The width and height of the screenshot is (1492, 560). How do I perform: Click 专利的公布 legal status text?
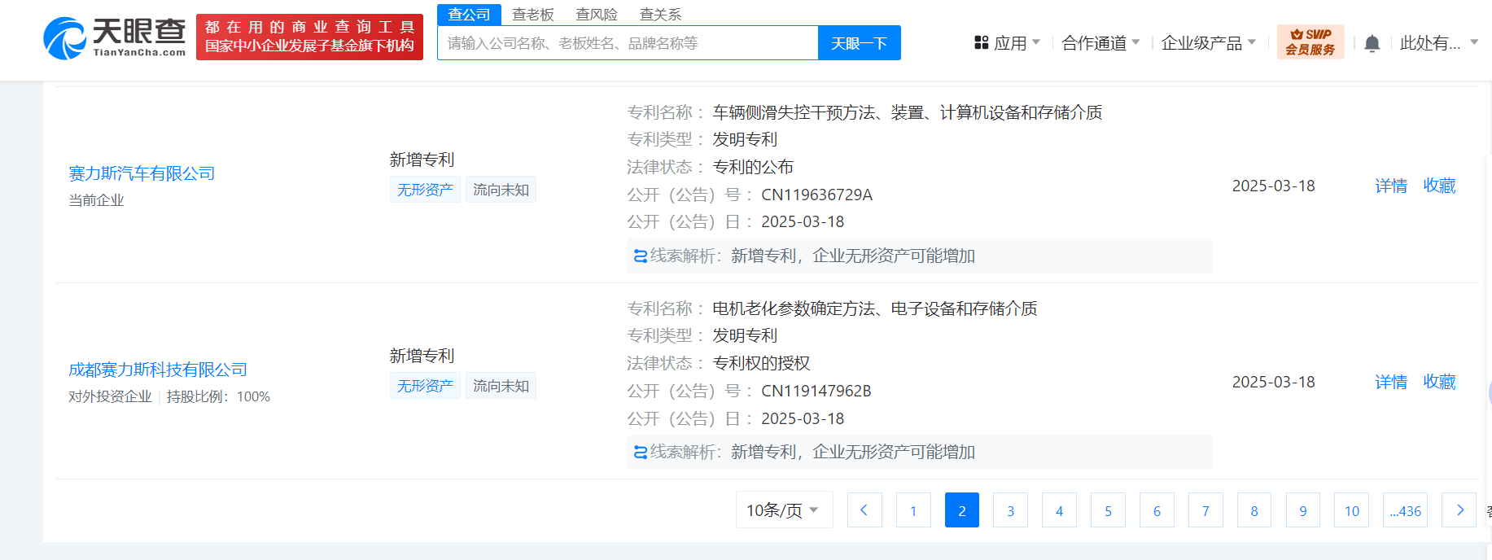pyautogui.click(x=753, y=167)
